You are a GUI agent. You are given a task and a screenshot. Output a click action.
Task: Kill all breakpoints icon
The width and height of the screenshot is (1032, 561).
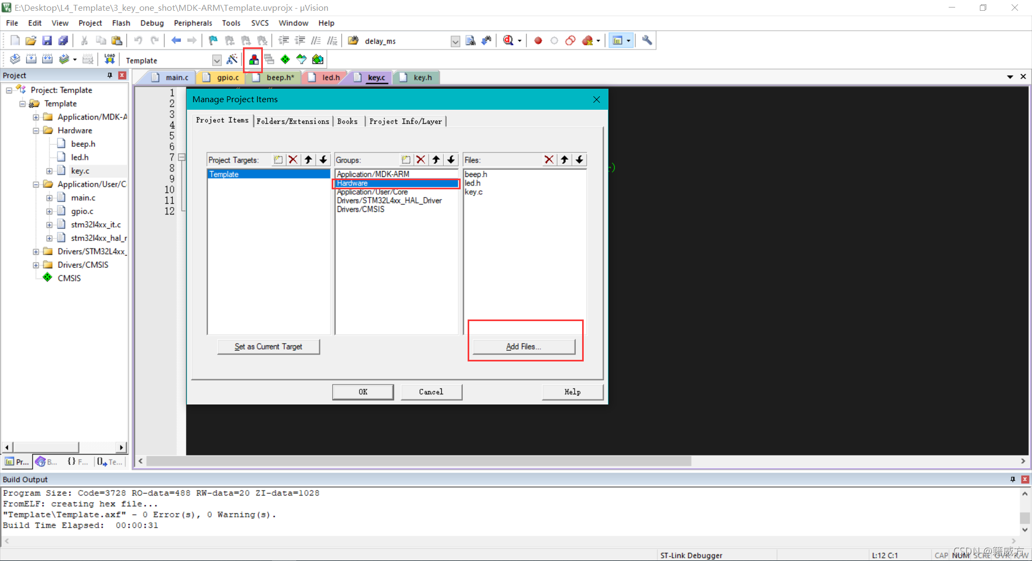pyautogui.click(x=587, y=40)
